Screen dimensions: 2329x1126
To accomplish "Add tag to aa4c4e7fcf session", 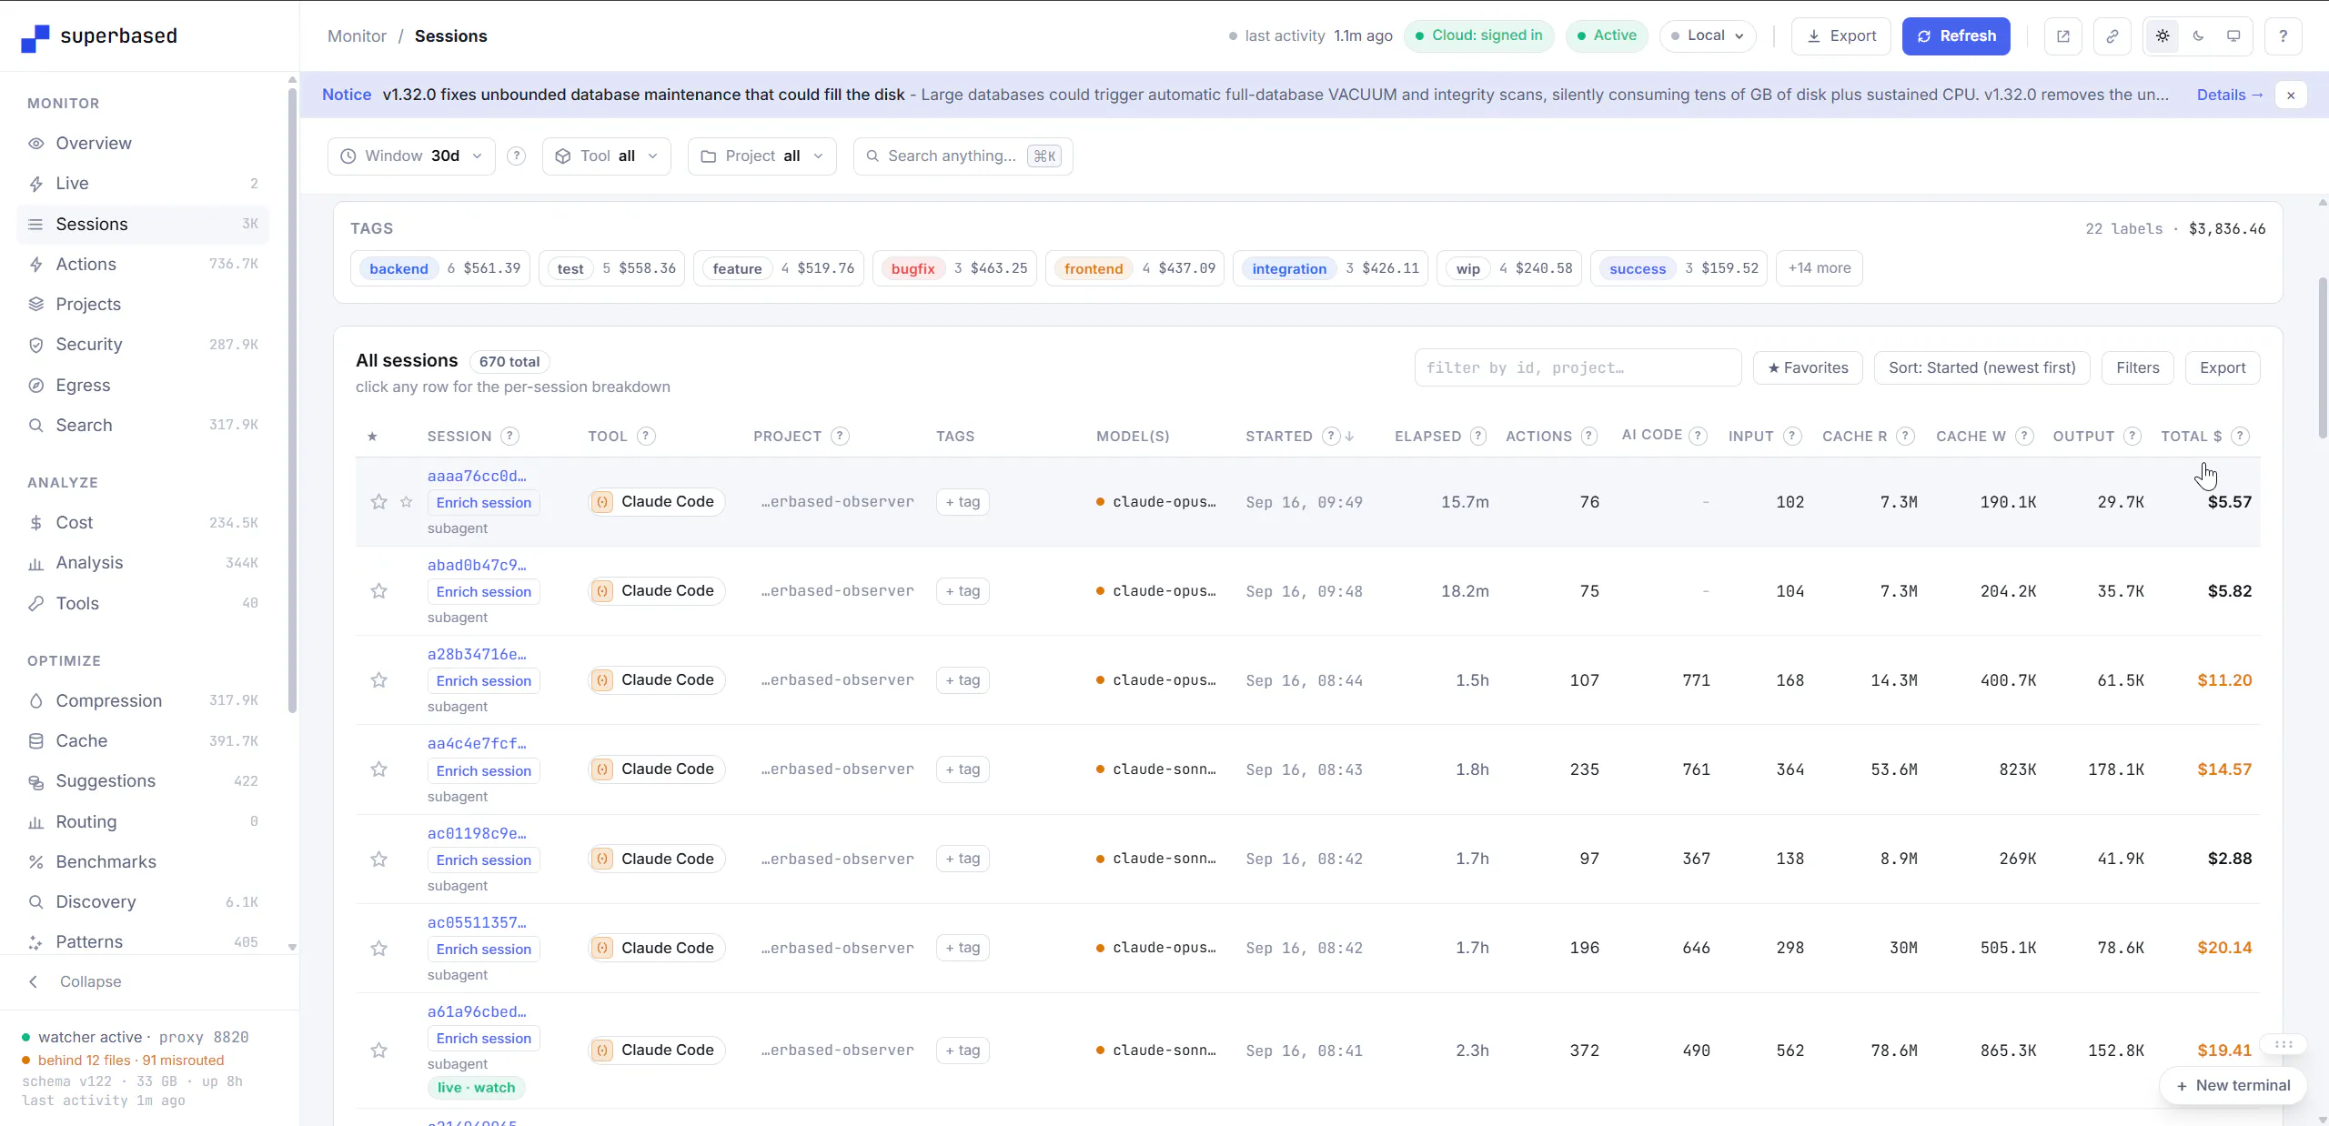I will click(x=963, y=769).
